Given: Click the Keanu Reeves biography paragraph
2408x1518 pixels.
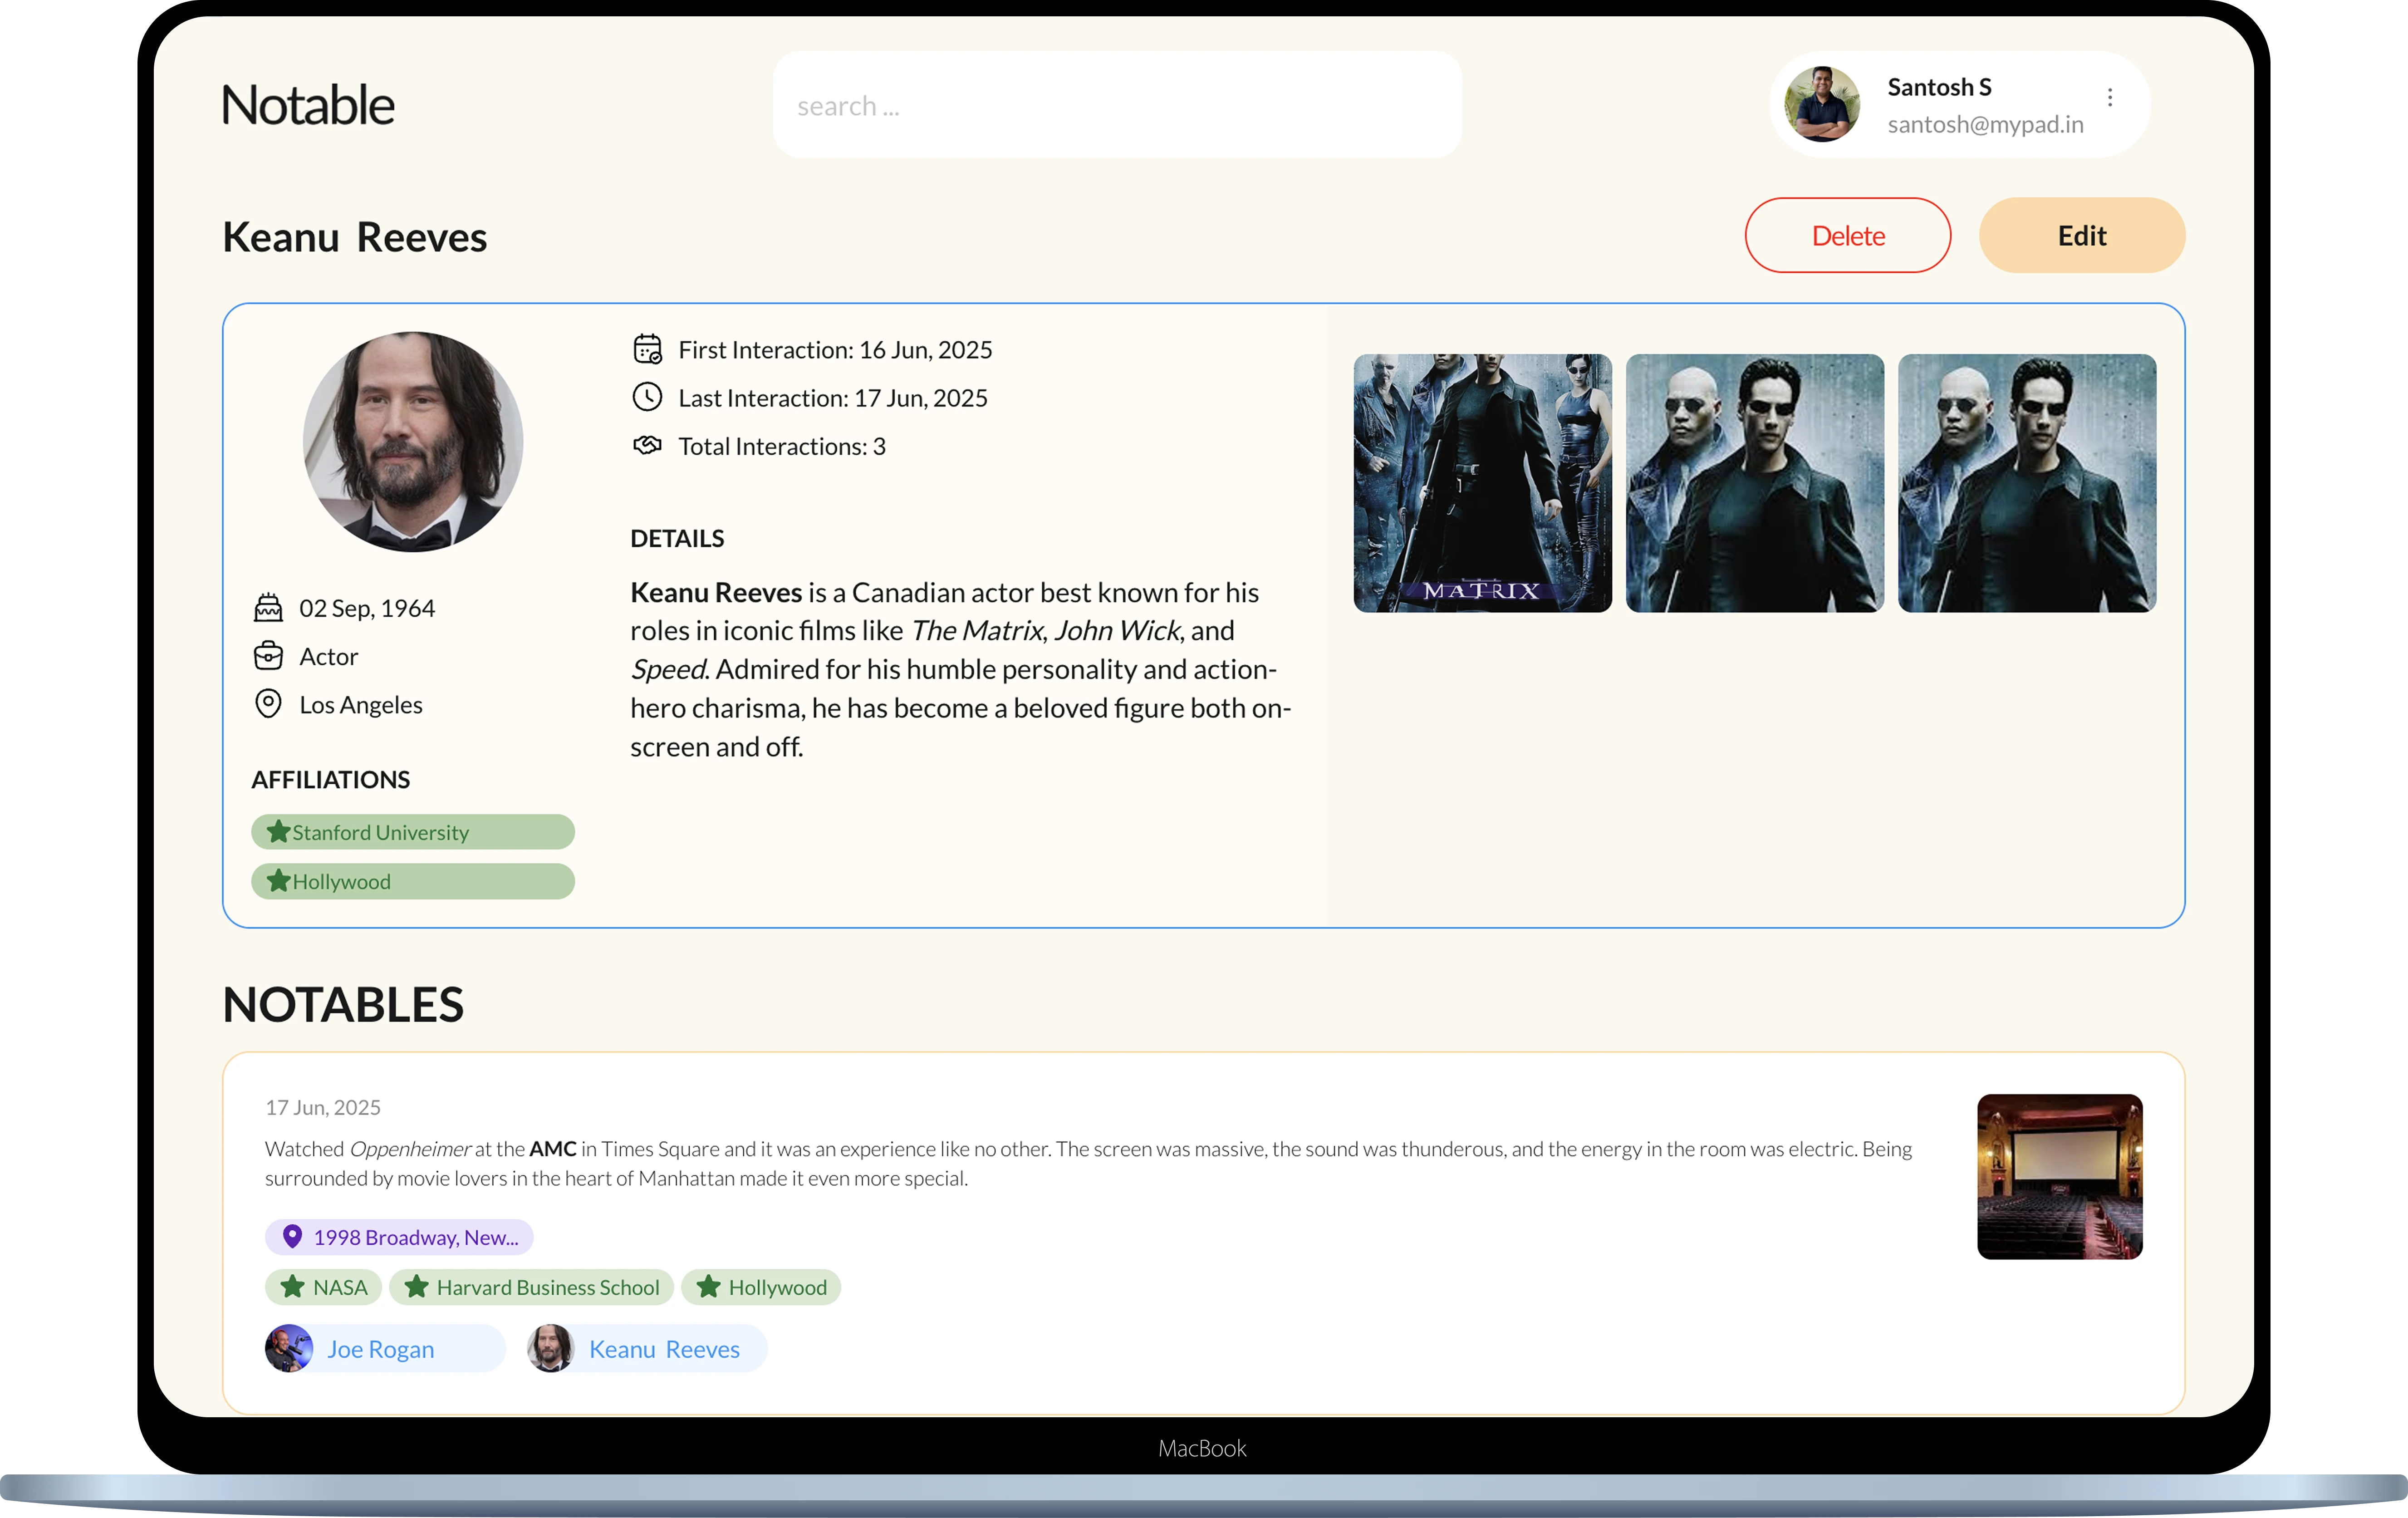Looking at the screenshot, I should (x=961, y=669).
